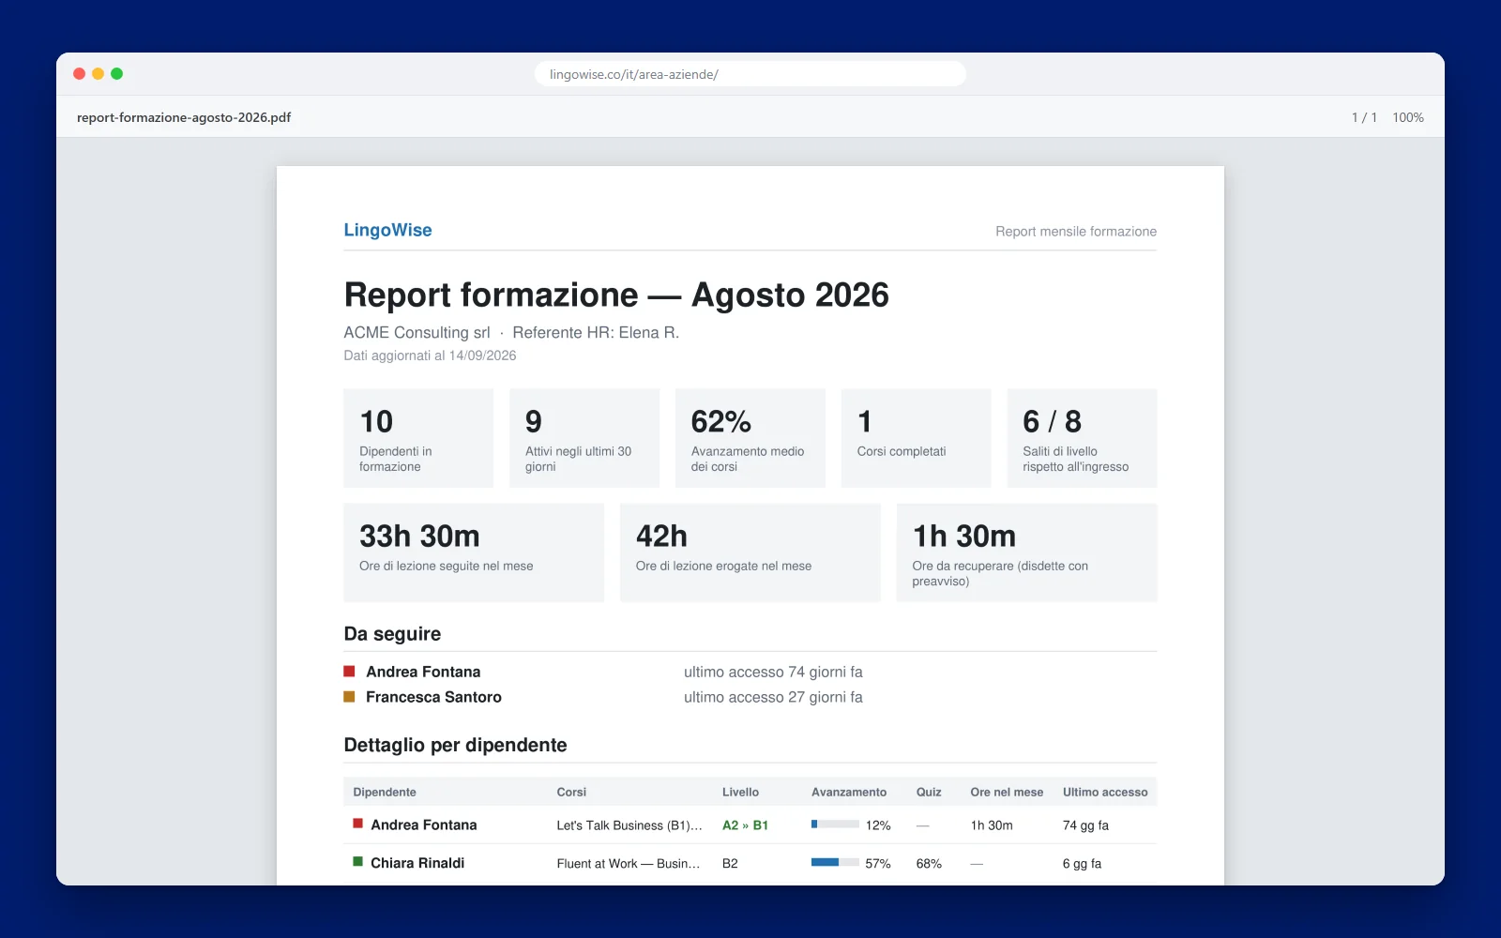The width and height of the screenshot is (1501, 938).
Task: Click the 'Dipendente' column header
Action: coord(385,793)
